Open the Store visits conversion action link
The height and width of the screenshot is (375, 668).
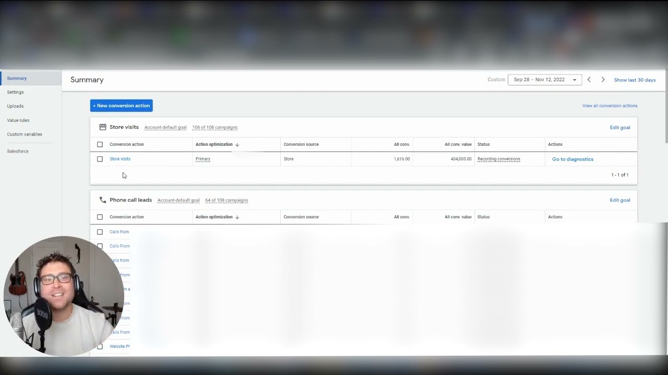pyautogui.click(x=120, y=159)
